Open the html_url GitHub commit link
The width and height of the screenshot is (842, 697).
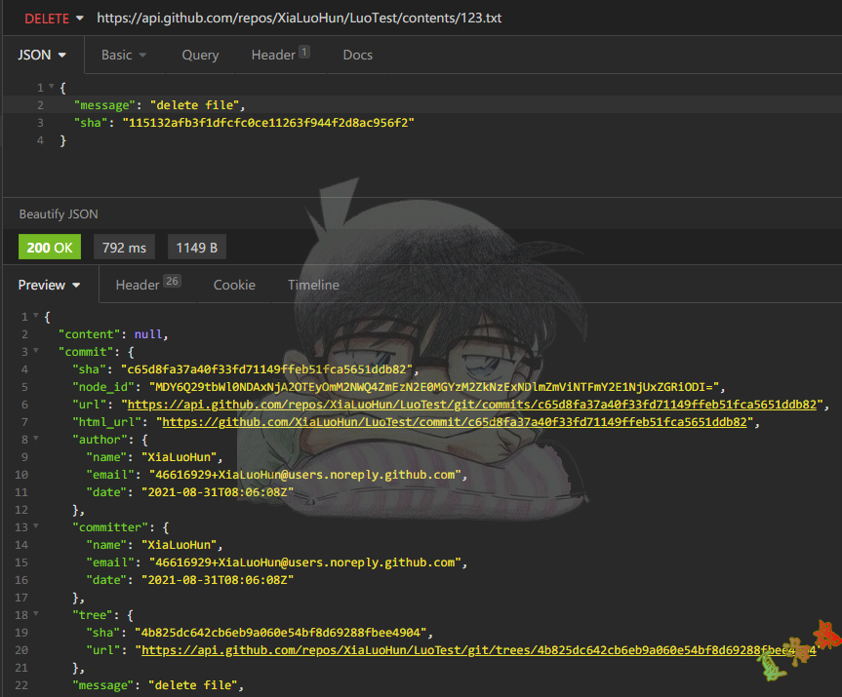point(454,422)
